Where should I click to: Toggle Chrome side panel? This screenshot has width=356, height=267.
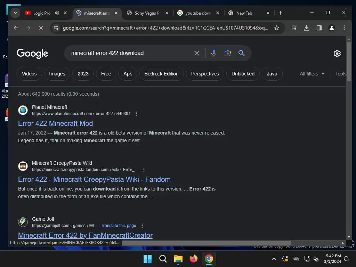tap(319, 28)
